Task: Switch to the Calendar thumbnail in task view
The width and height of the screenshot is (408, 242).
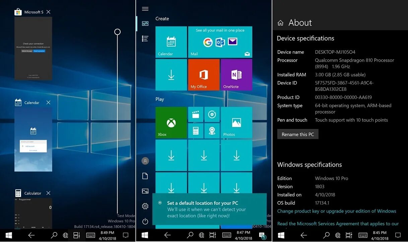Action: 33,139
